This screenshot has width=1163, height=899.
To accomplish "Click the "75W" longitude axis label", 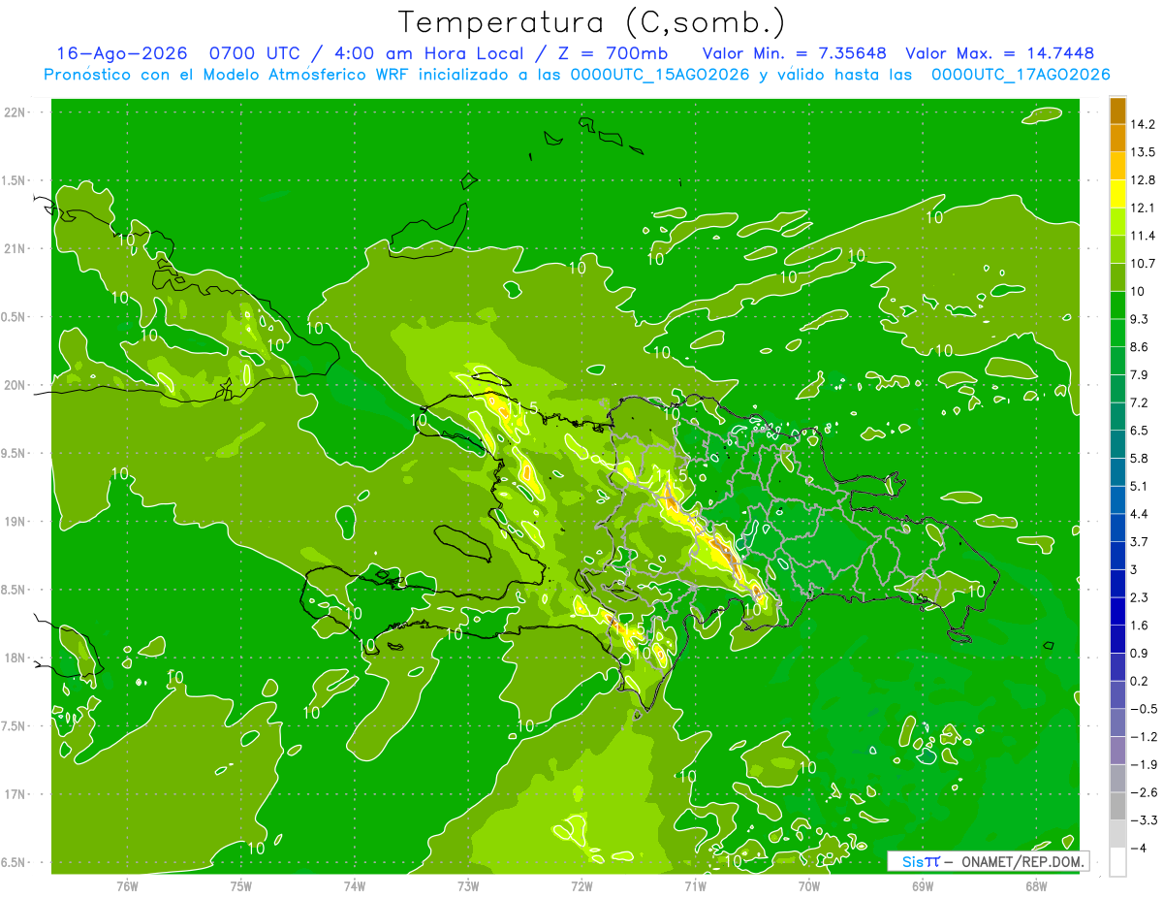I will (x=241, y=885).
